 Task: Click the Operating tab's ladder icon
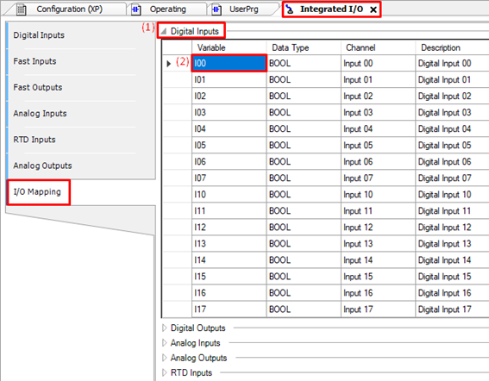coord(136,9)
